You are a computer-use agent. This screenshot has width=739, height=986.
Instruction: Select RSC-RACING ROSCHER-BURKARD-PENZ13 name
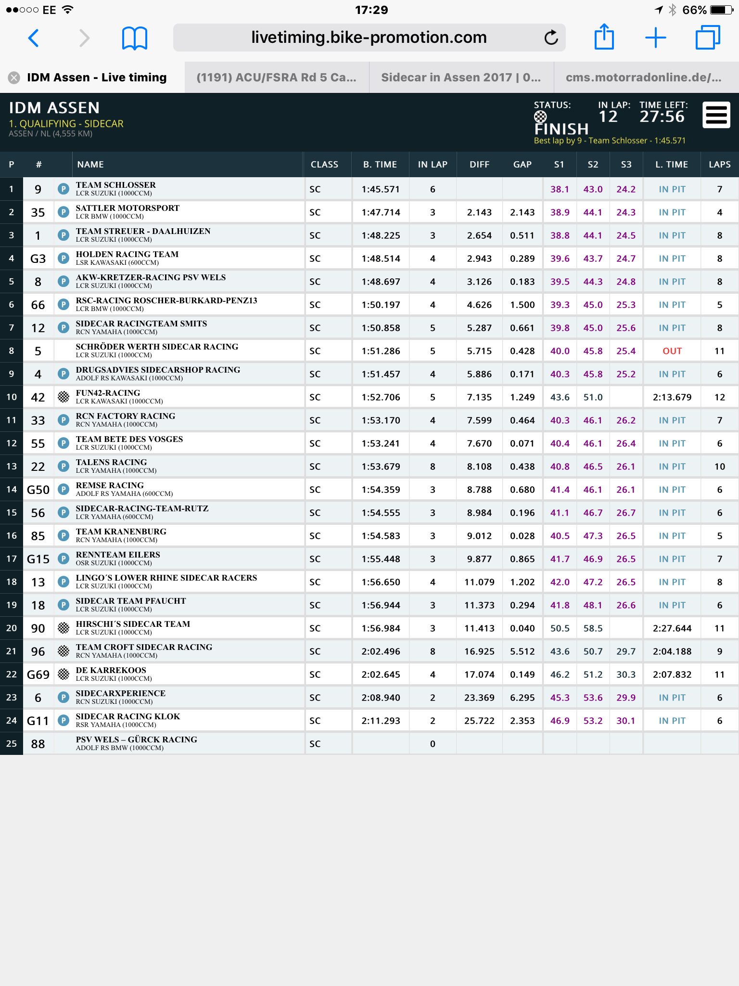tap(166, 300)
